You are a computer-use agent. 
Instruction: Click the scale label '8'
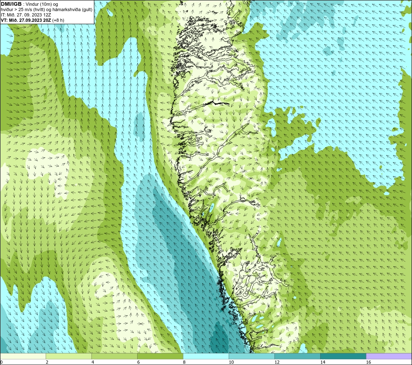(184, 362)
